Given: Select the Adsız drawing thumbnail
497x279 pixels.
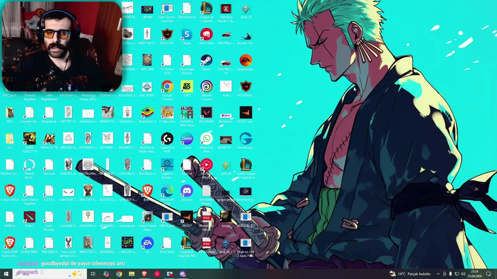Looking at the screenshot, I should (x=226, y=89).
